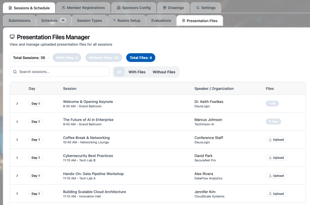Click the 3 files badge for Marcus Johnson
The width and height of the screenshot is (310, 205).
[273, 122]
